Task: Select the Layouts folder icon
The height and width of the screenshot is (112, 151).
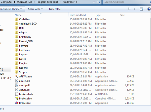Action: 17,55
